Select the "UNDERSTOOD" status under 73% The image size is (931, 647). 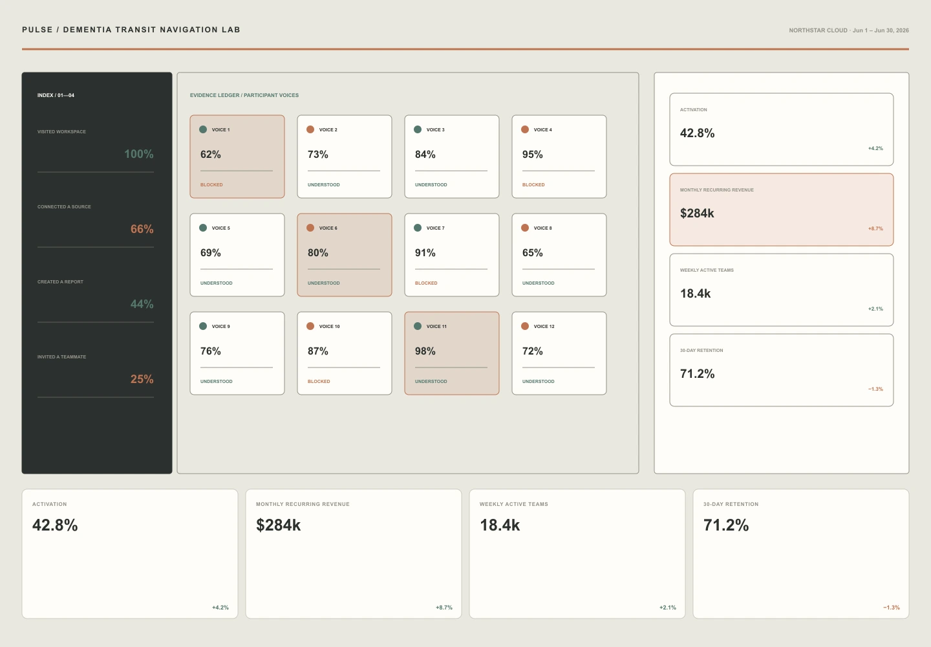point(324,185)
